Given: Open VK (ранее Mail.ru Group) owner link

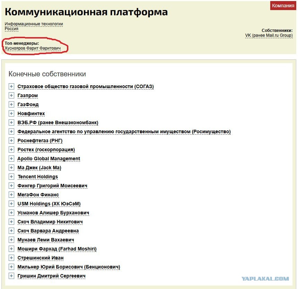Looking at the screenshot, I should tap(269, 35).
